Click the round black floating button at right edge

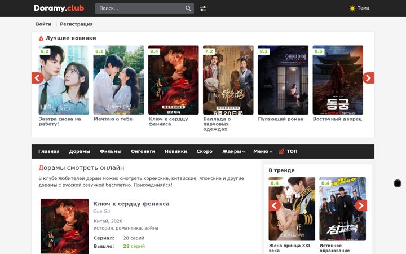click(x=398, y=183)
